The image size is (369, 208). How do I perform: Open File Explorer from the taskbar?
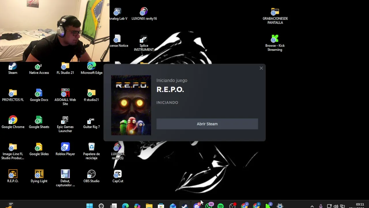149,206
